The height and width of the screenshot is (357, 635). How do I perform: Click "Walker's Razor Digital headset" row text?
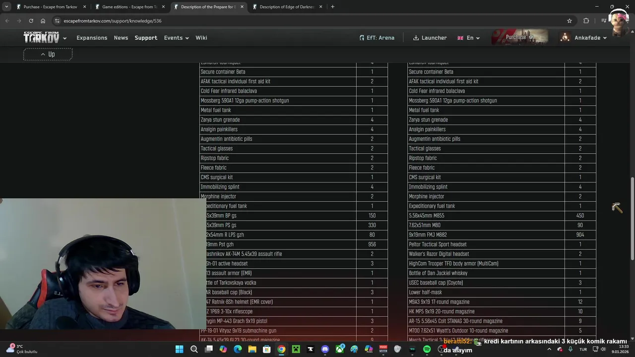(x=439, y=254)
